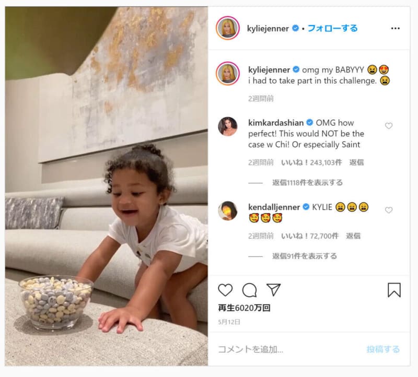The image size is (418, 377).
Task: Like the post with the heart icon
Action: [x=225, y=290]
